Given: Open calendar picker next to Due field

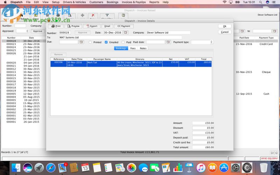Looking at the screenshot, I should [81, 42].
